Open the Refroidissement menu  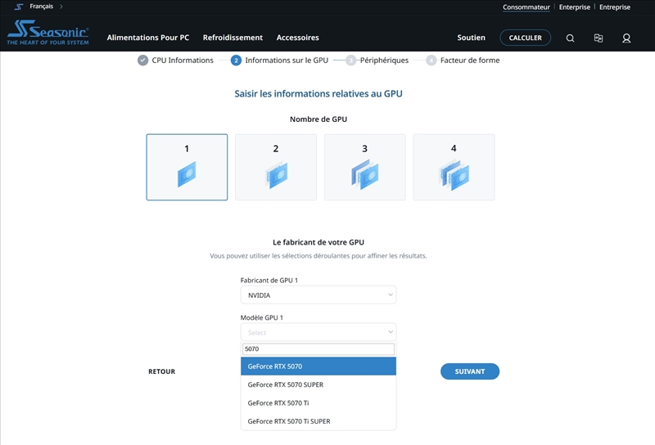(233, 38)
